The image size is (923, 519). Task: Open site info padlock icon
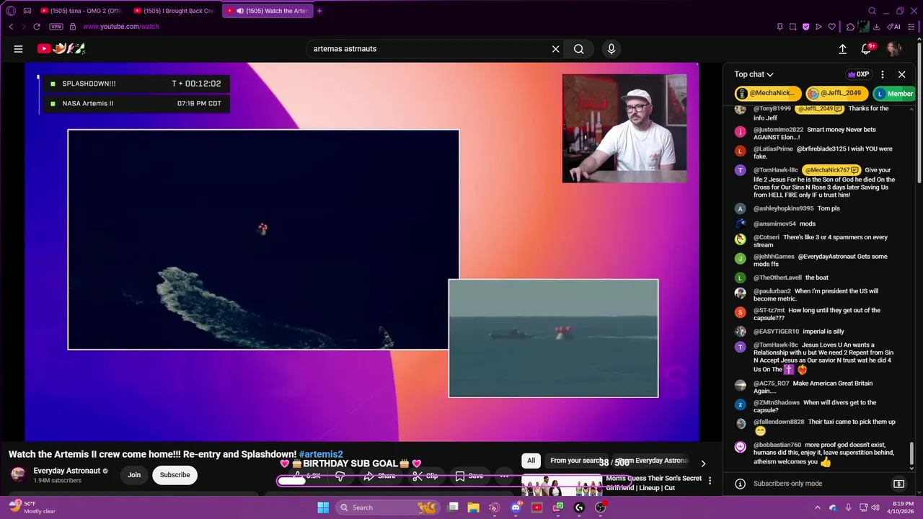(72, 27)
